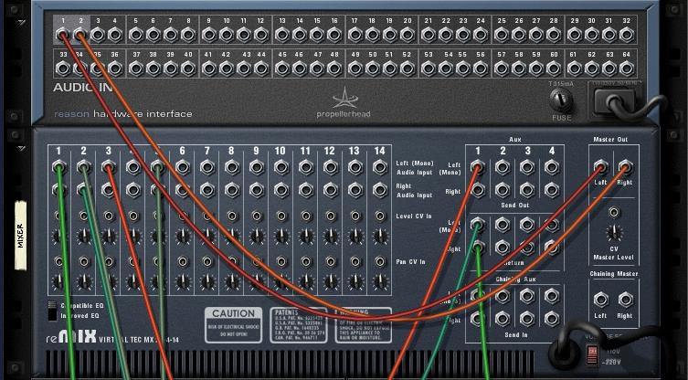
Task: Adjust channel 2 Pan CV trim knob
Action: tap(83, 281)
